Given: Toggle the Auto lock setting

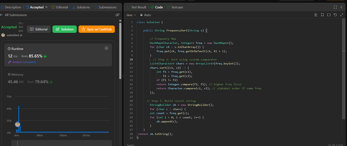Looking at the screenshot, I should (x=145, y=15).
